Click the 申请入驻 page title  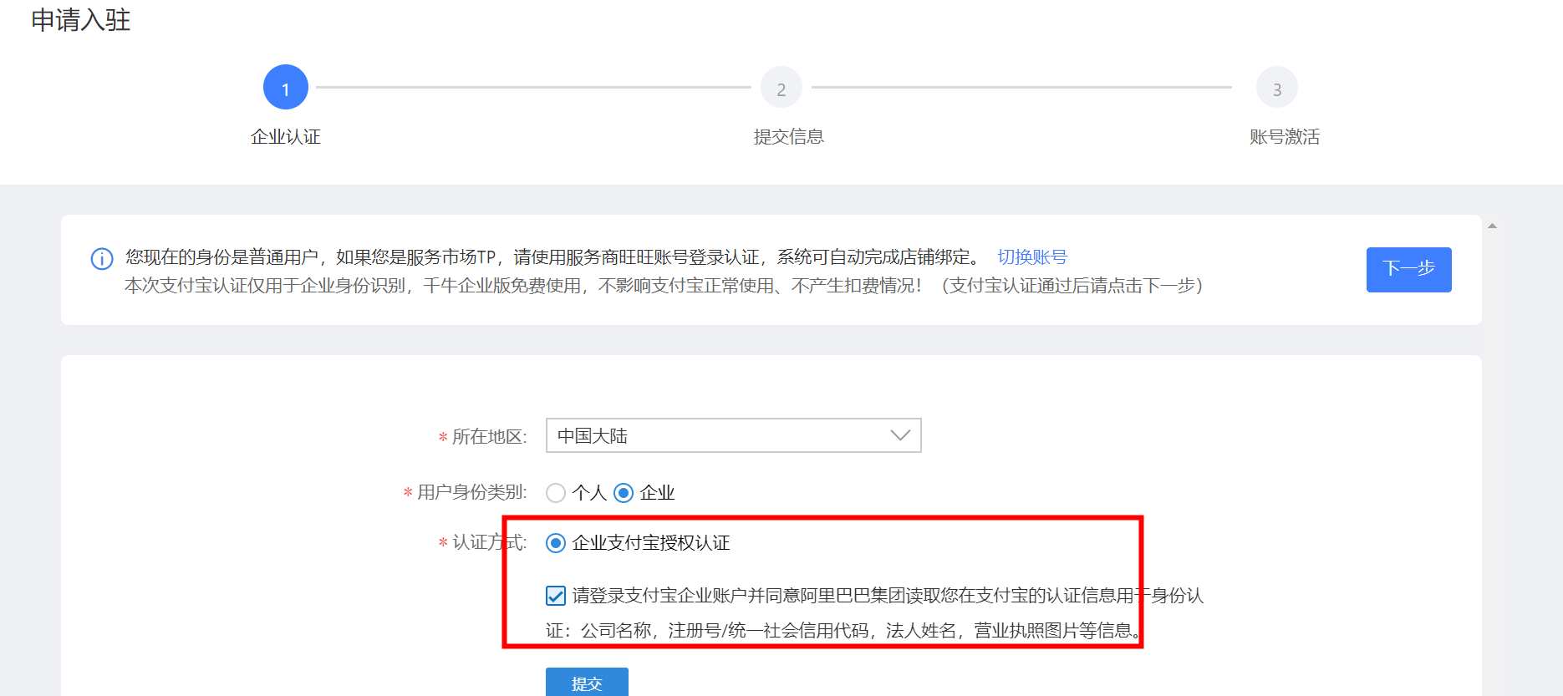click(81, 19)
